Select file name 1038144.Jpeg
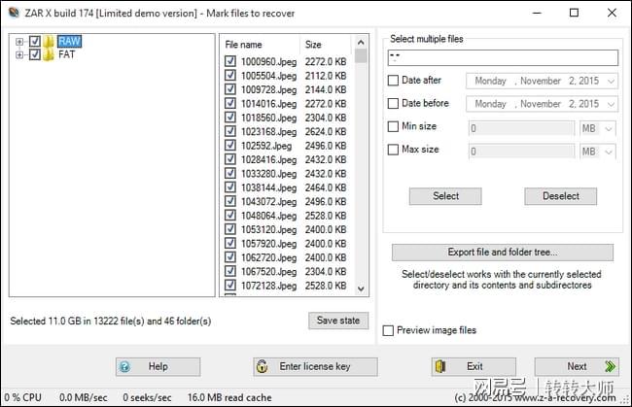The height and width of the screenshot is (407, 632). (268, 187)
